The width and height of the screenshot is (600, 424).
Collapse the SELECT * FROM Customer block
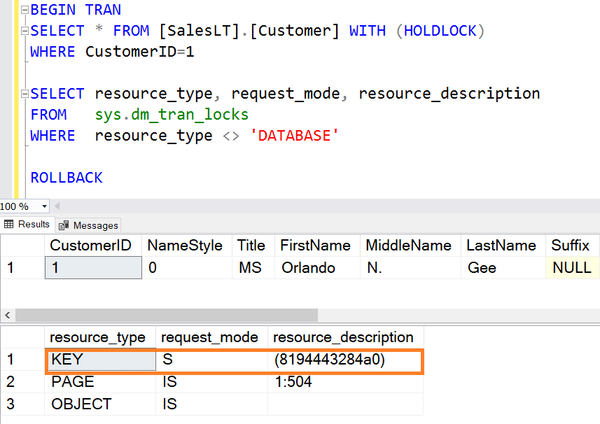[x=25, y=31]
